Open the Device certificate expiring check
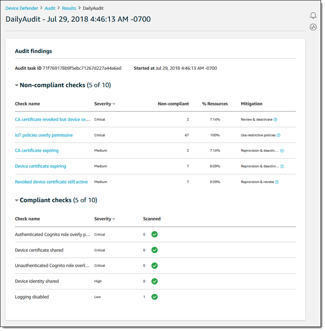The height and width of the screenshot is (331, 325). [x=40, y=166]
